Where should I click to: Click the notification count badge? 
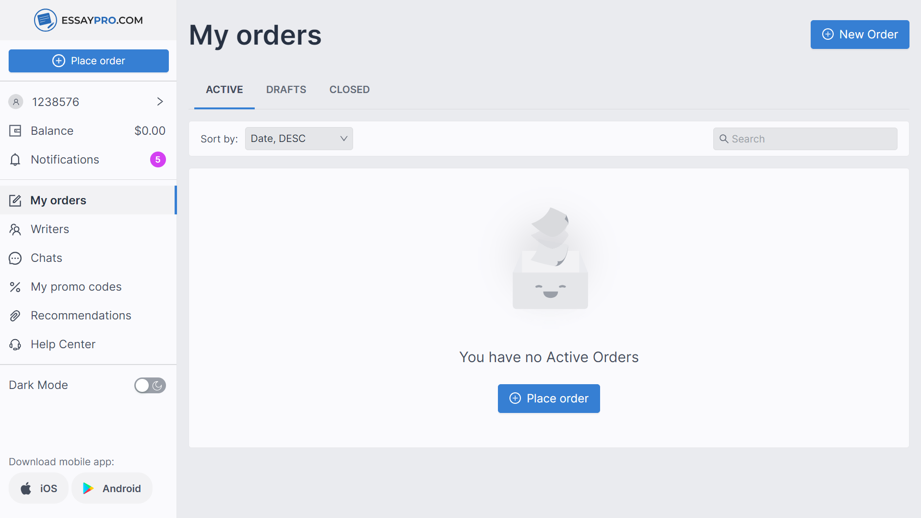pyautogui.click(x=158, y=160)
